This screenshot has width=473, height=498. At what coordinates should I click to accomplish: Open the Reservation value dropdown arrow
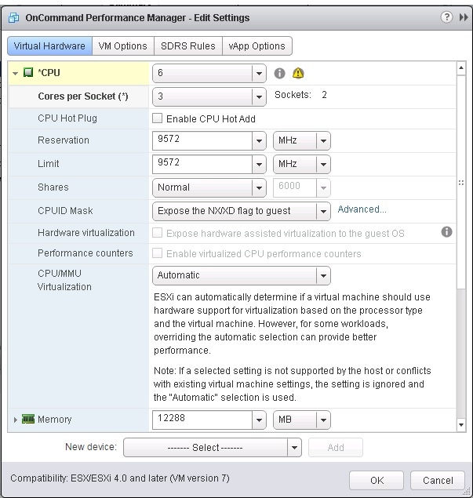click(x=259, y=140)
